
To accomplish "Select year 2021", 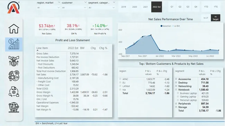I will (145, 7).
